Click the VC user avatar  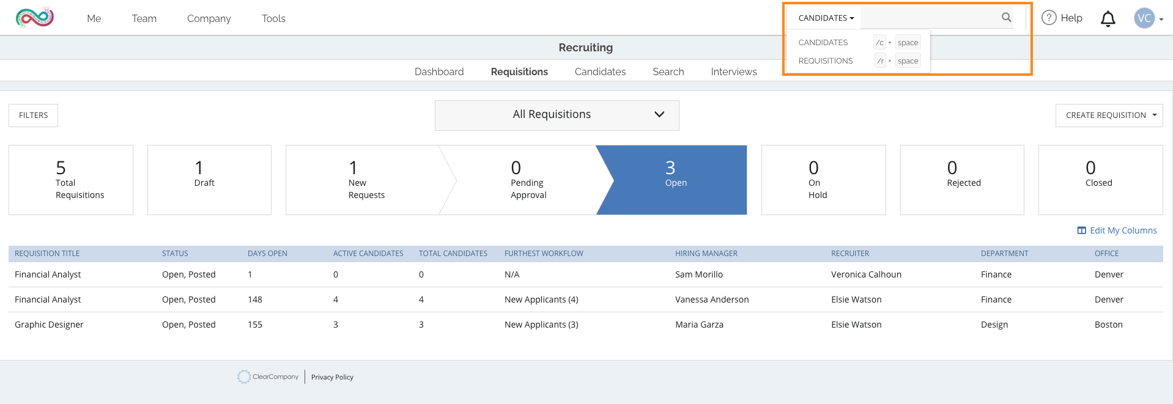(x=1144, y=18)
